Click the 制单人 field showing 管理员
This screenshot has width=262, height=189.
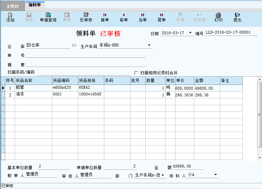point(41,175)
